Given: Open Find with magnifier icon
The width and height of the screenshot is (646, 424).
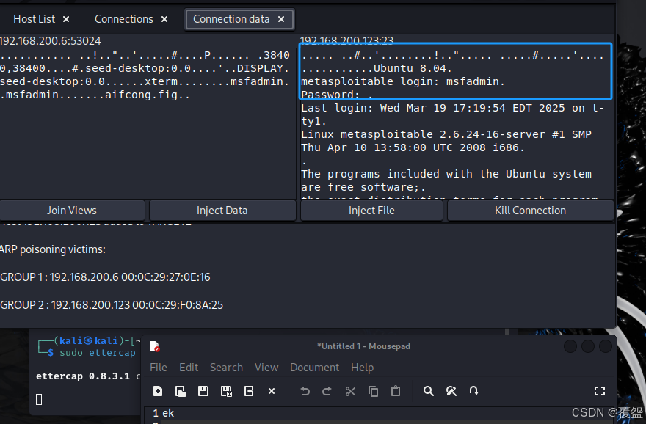Looking at the screenshot, I should pyautogui.click(x=429, y=391).
